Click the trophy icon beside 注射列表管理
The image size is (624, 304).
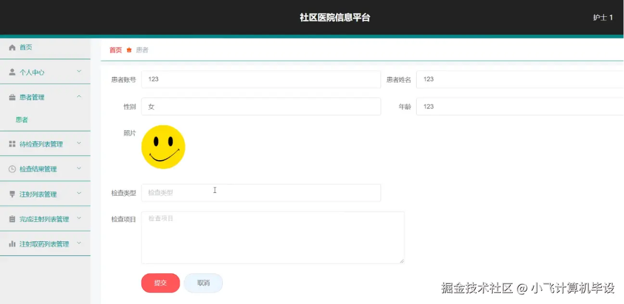pyautogui.click(x=13, y=194)
